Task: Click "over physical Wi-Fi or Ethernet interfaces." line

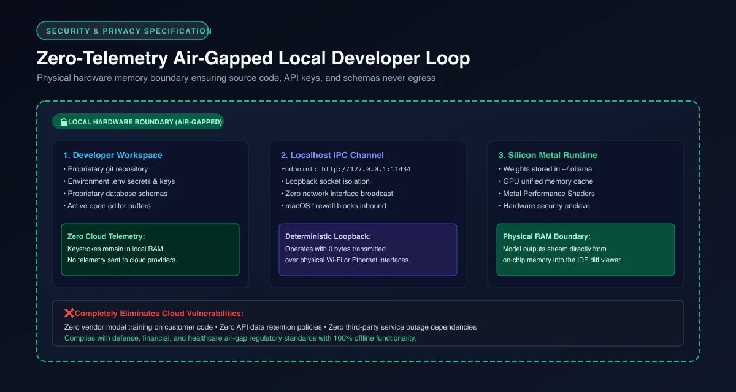Action: pos(348,260)
